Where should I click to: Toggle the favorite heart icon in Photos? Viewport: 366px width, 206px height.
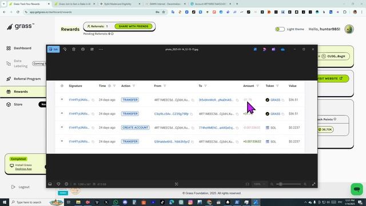(x=58, y=184)
